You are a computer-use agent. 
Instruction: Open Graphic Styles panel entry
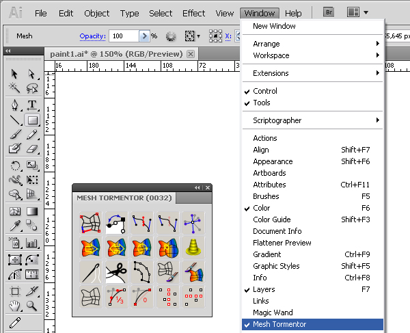pos(312,266)
